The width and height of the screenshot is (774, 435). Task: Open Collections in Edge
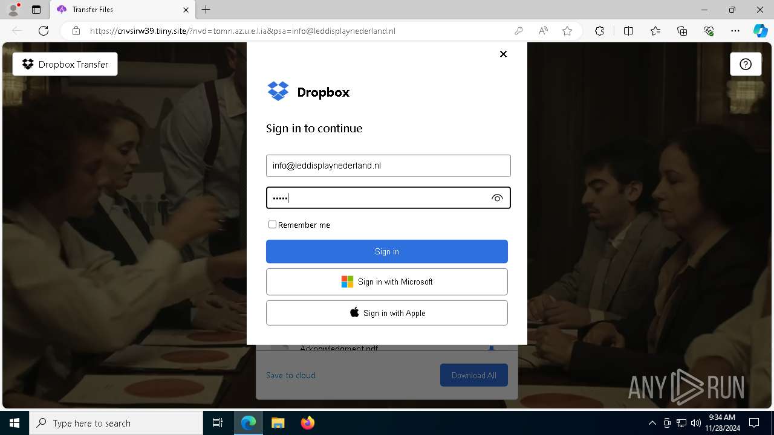coord(682,31)
